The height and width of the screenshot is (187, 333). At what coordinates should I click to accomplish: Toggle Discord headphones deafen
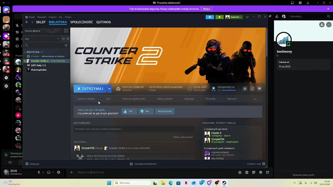pyautogui.click(x=49, y=172)
